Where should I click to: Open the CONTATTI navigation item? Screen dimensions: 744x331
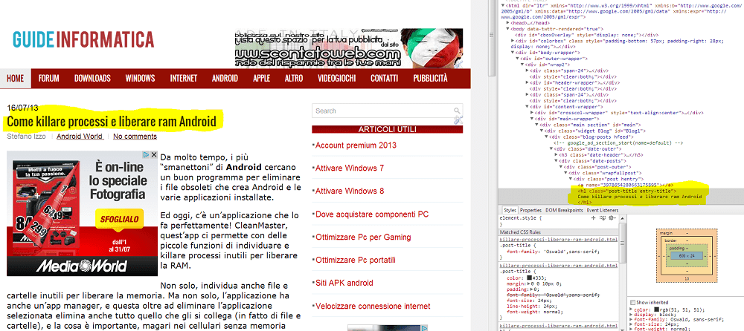pos(385,78)
